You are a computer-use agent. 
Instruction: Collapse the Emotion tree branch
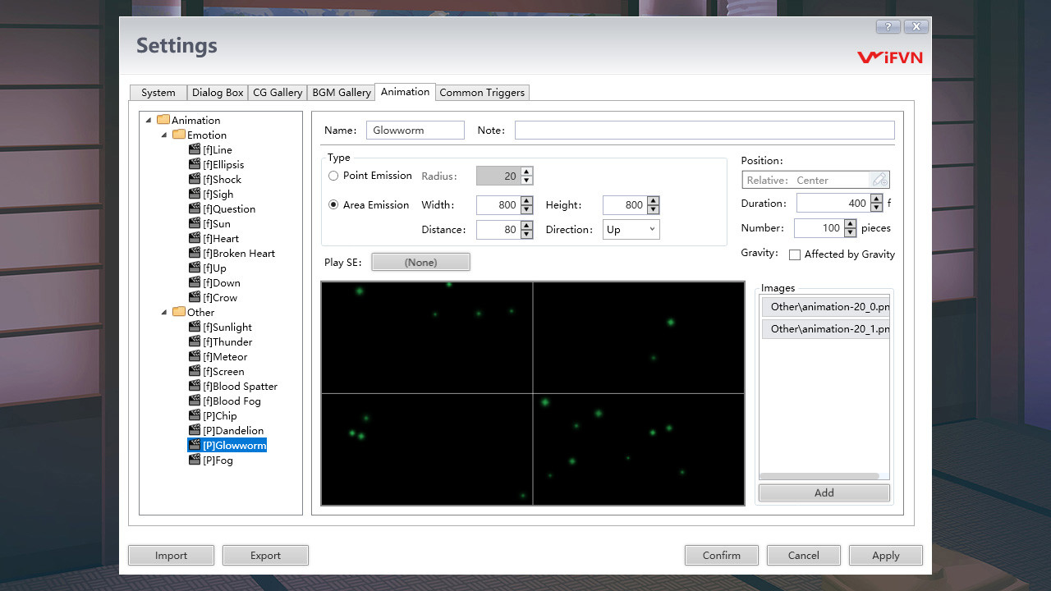pos(163,135)
